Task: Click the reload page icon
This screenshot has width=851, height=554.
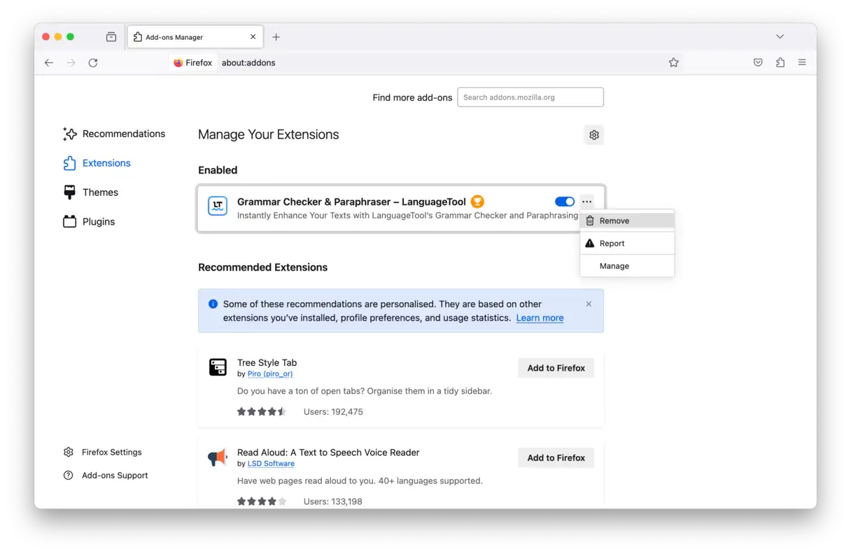Action: coord(93,63)
